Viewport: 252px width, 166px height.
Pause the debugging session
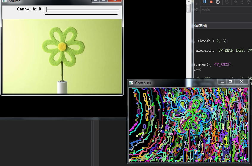pyautogui.click(x=205, y=2)
